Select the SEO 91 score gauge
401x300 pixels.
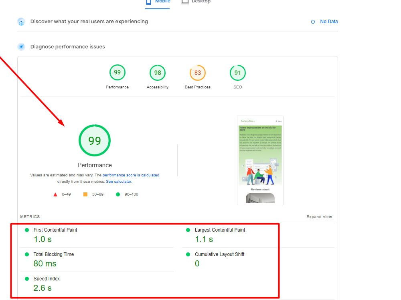(237, 73)
